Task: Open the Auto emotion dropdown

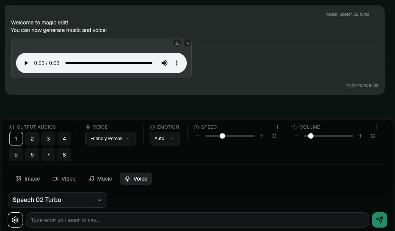Action: [165, 139]
